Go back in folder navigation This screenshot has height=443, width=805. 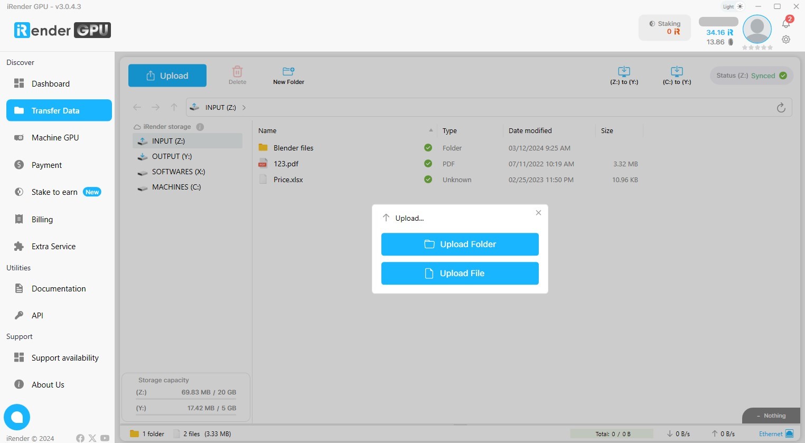[x=137, y=107]
